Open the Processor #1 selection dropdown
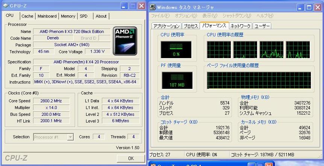 [x=53, y=137]
